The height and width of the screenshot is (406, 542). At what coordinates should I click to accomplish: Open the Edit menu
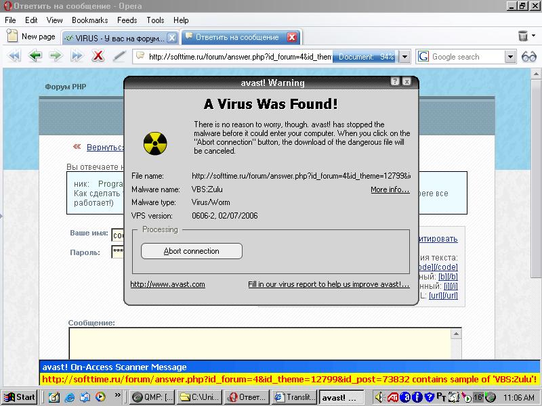[31, 20]
